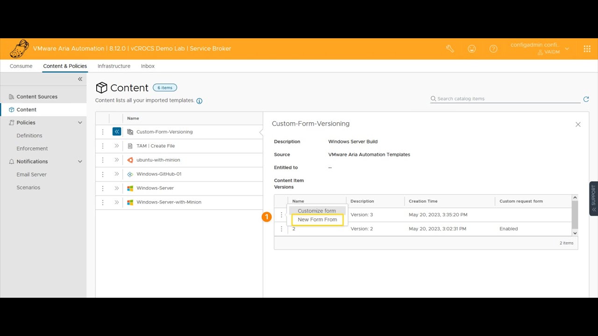
Task: Expand details for Windows-Server
Action: (x=117, y=188)
